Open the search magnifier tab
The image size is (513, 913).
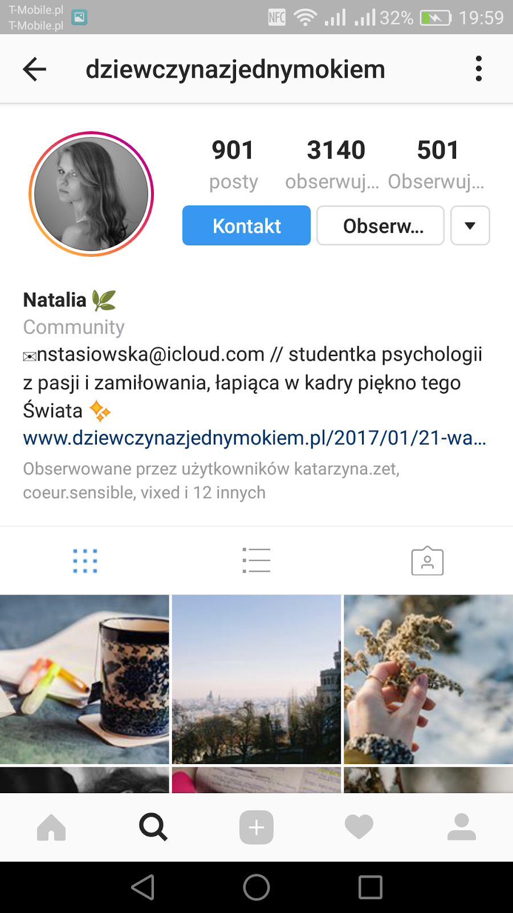click(x=153, y=827)
